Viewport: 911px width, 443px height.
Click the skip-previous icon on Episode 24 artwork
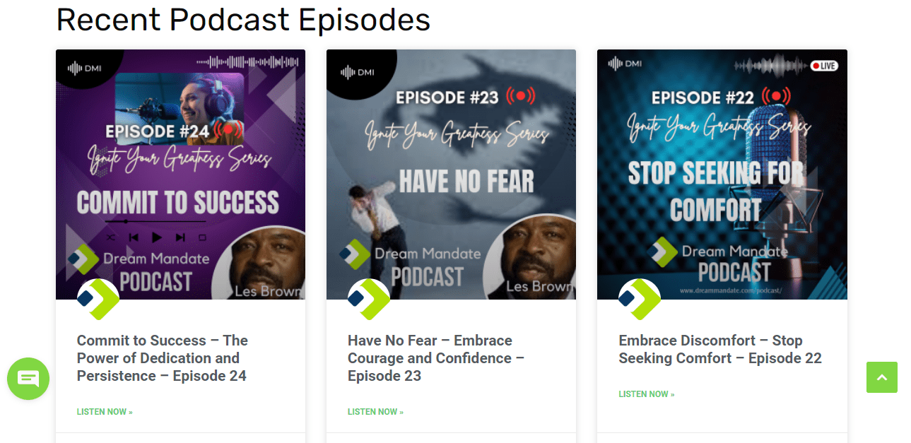pyautogui.click(x=134, y=237)
